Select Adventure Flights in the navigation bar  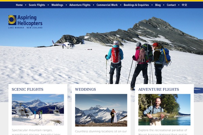[x=80, y=5]
